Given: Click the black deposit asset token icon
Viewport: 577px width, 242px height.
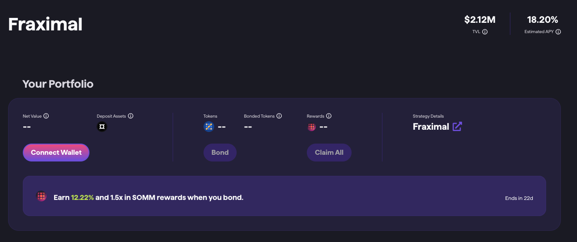Looking at the screenshot, I should 102,127.
